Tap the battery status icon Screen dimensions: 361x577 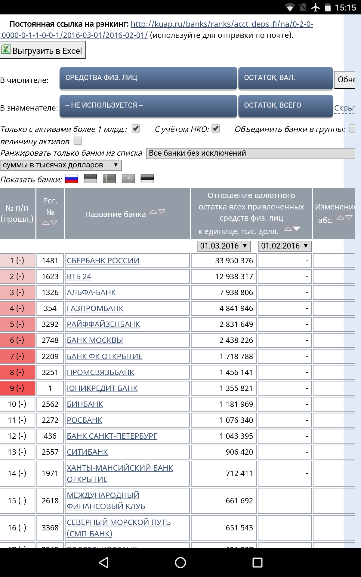click(328, 7)
